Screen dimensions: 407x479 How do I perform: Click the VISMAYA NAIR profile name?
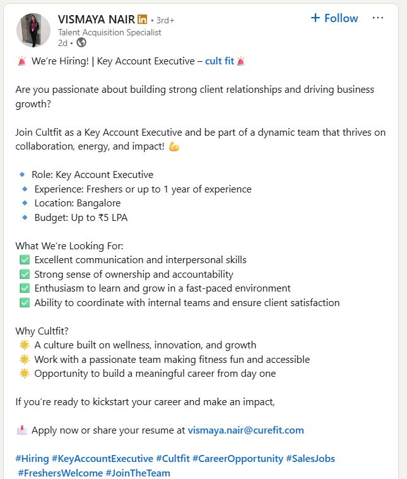(x=96, y=19)
